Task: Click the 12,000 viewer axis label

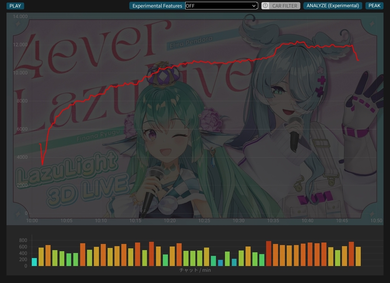Action: pos(20,44)
